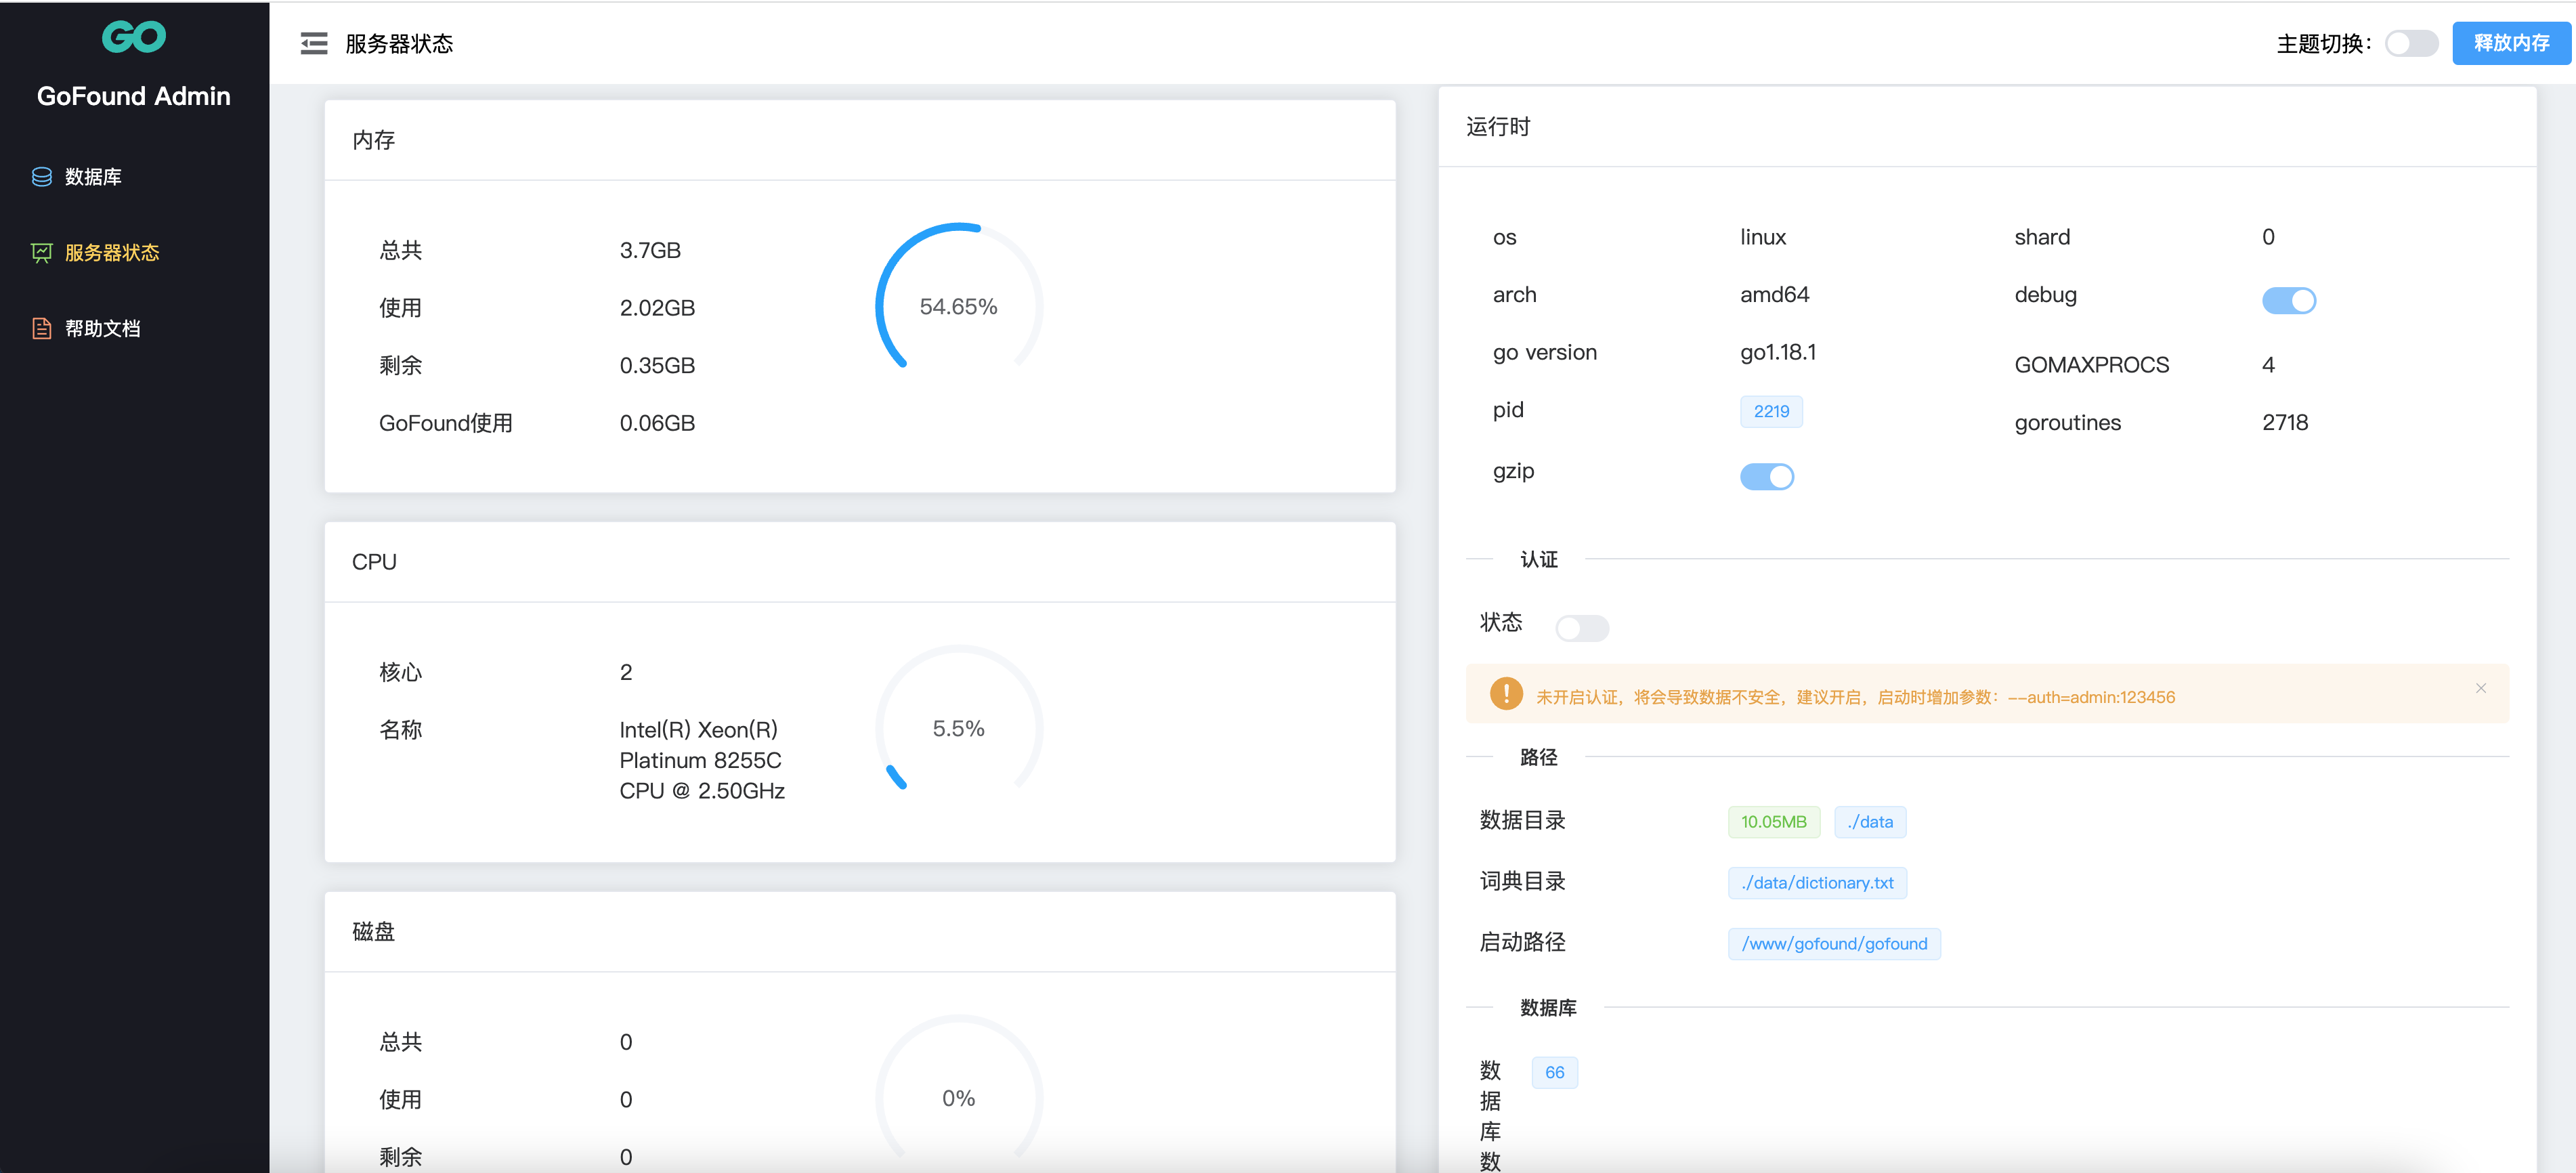
Task: Click the help document icon
Action: click(x=42, y=328)
